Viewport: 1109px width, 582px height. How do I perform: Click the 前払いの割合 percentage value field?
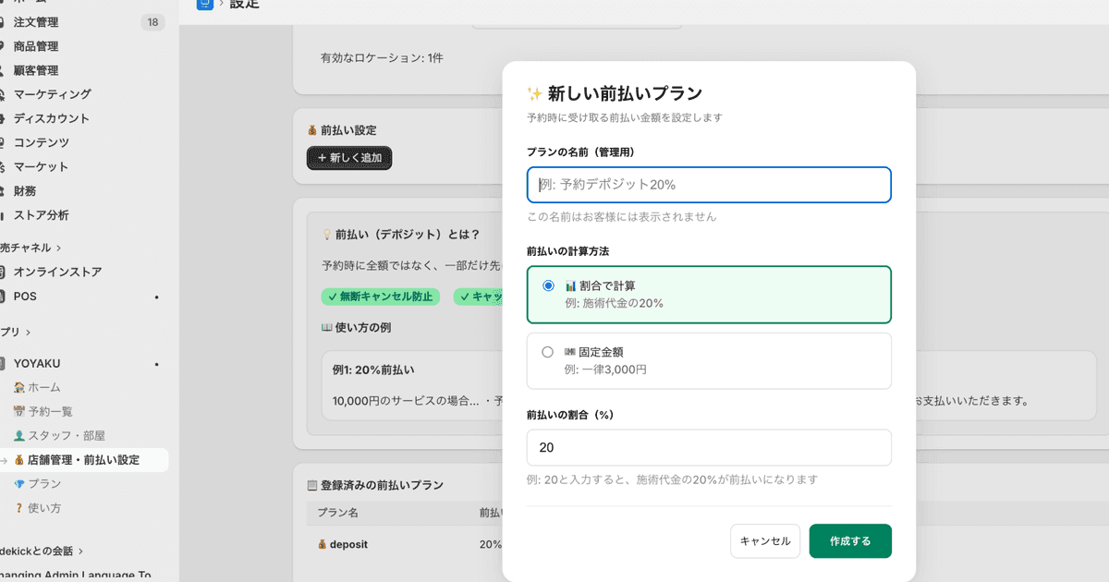point(708,447)
